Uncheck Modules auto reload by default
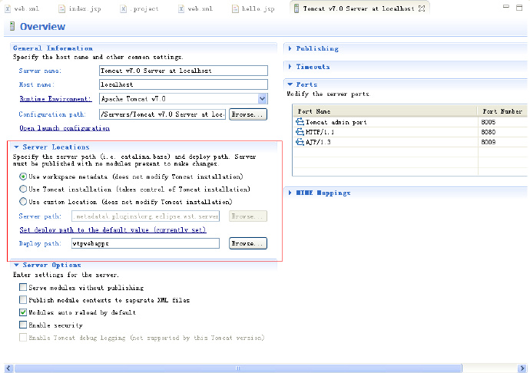This screenshot has height=373, width=530. [x=23, y=312]
